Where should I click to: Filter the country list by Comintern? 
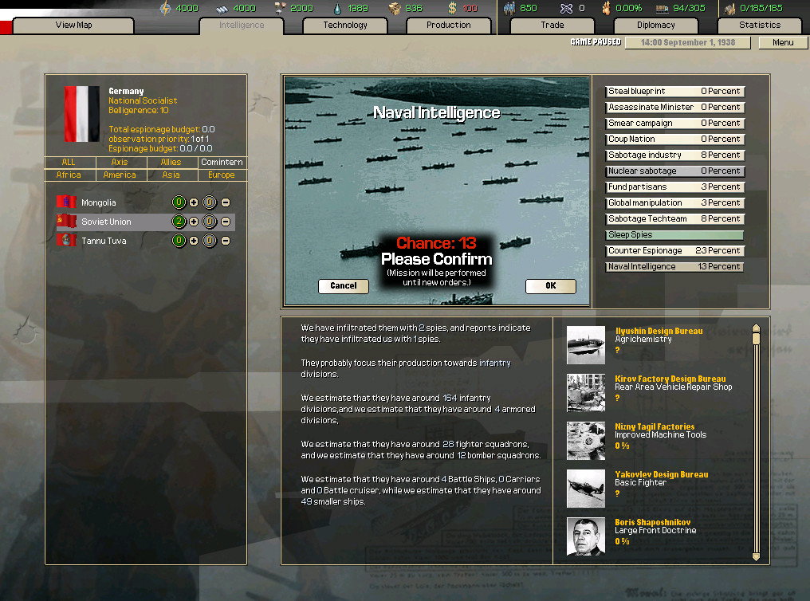click(222, 162)
